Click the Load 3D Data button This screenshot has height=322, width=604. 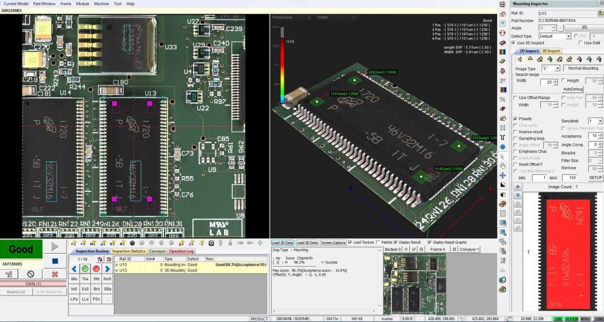click(283, 242)
